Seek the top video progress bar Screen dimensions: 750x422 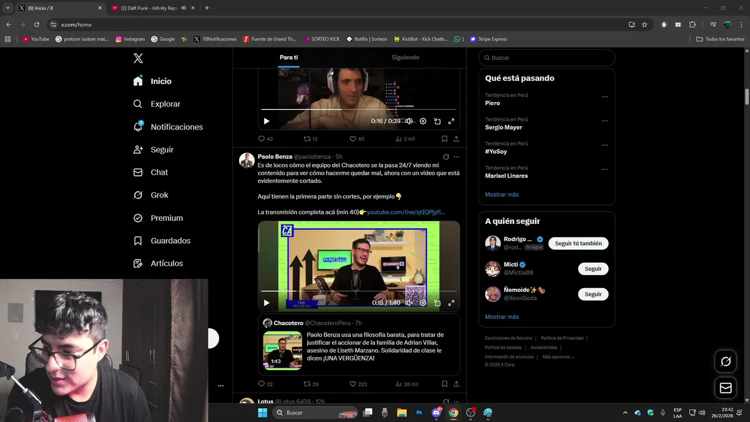click(x=359, y=109)
